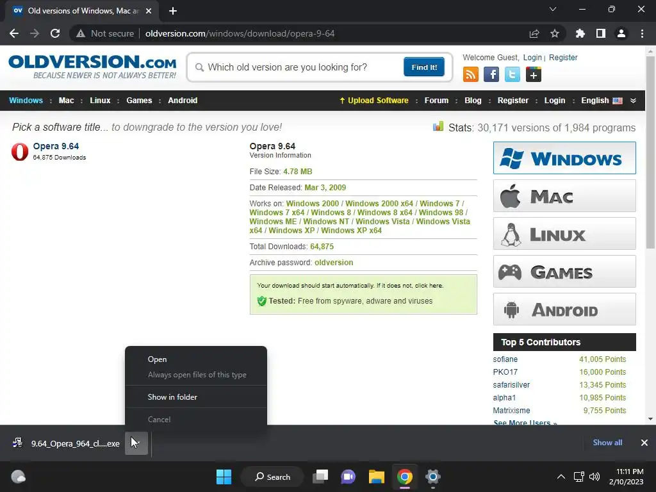This screenshot has width=656, height=492.
Task: Toggle the download item options arrow
Action: 136,443
